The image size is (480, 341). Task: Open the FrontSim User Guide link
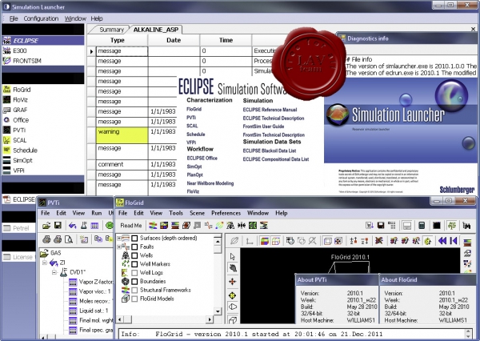(263, 126)
